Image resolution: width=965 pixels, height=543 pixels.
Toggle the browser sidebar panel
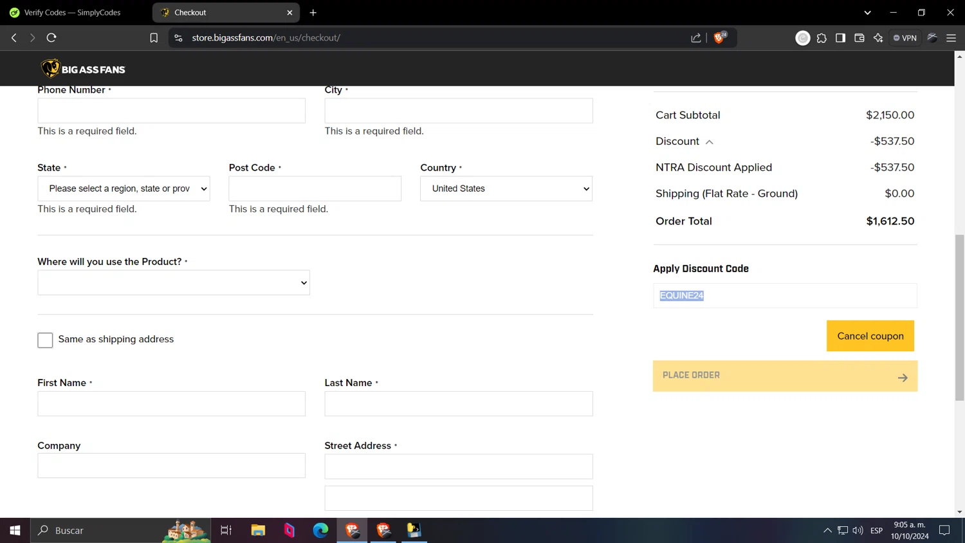coord(840,38)
